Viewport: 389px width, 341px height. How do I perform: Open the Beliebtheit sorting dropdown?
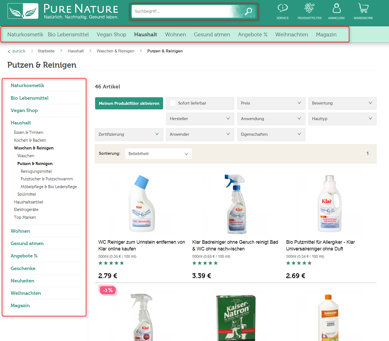(x=158, y=153)
